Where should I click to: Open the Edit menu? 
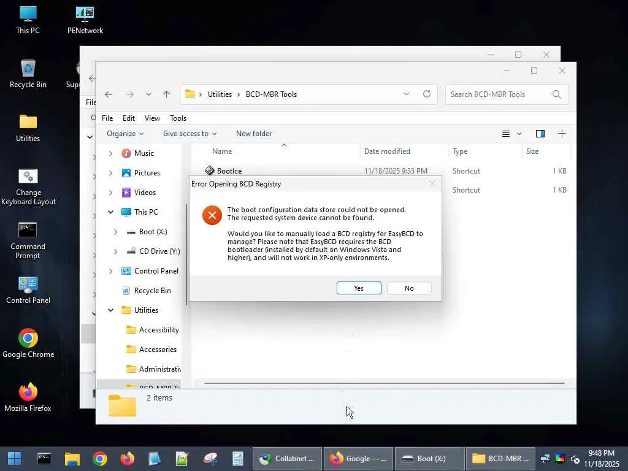click(x=129, y=118)
